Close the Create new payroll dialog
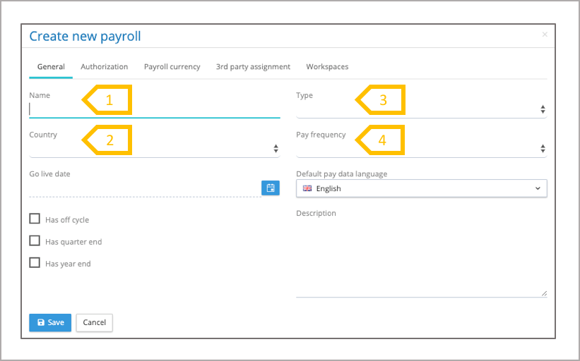 click(x=544, y=35)
